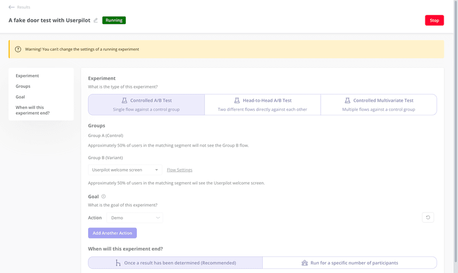Select Once a result has been determined option
The height and width of the screenshot is (273, 458).
175,263
